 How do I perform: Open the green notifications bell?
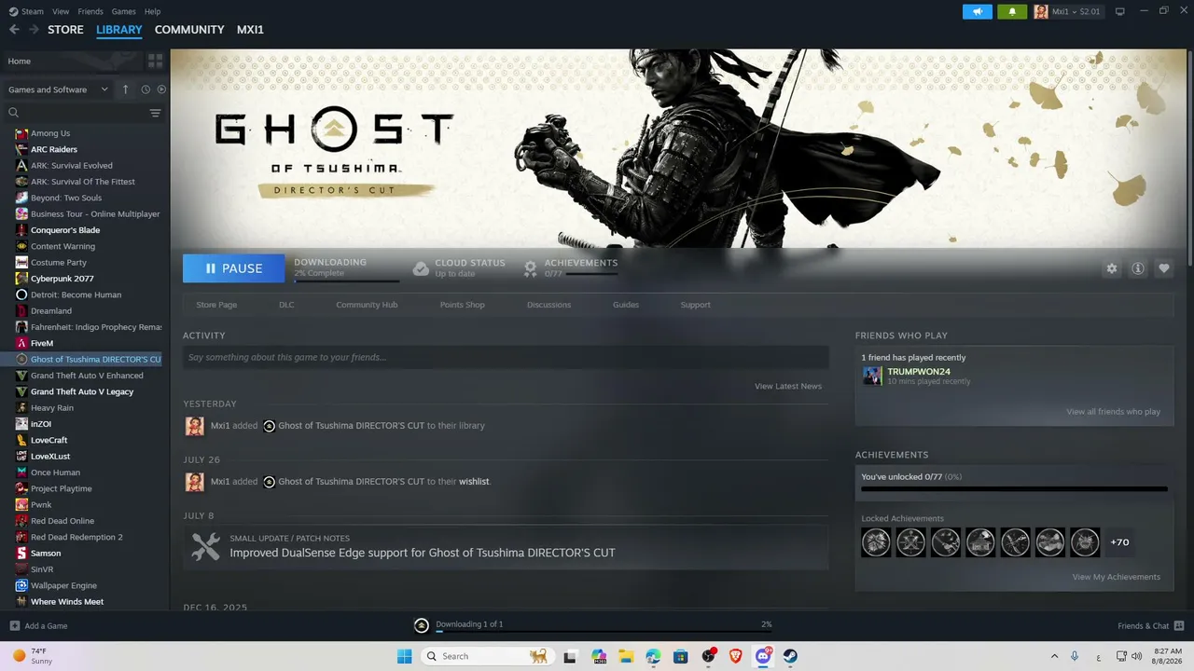1012,11
